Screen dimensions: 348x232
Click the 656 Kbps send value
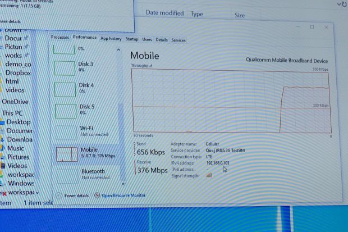[x=150, y=152]
